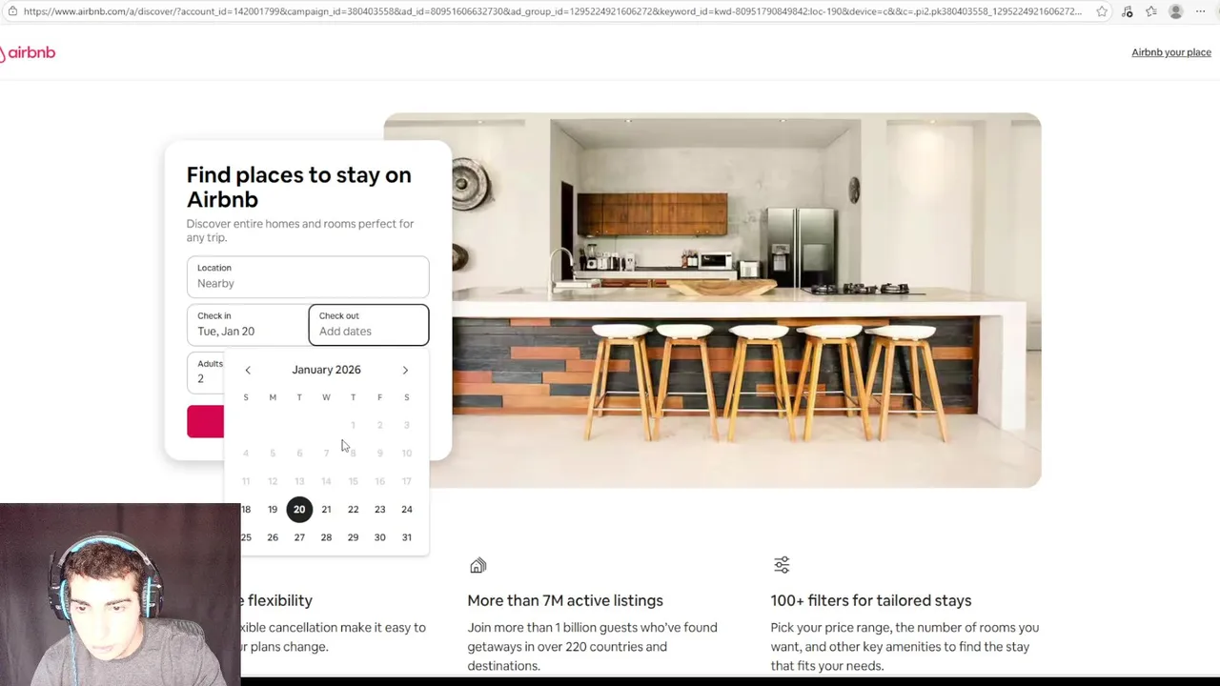Open the browser three-dot menu
The width and height of the screenshot is (1220, 686).
coord(1201,11)
